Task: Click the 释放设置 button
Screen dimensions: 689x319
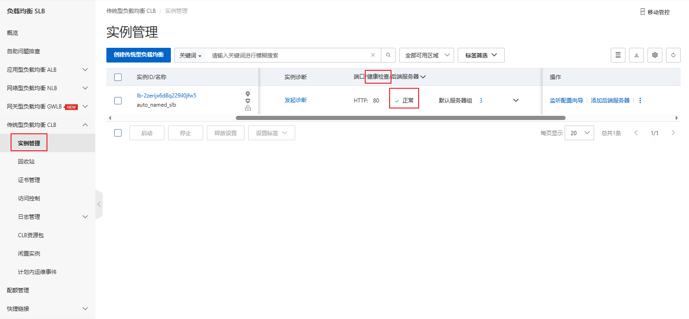Action: point(226,133)
